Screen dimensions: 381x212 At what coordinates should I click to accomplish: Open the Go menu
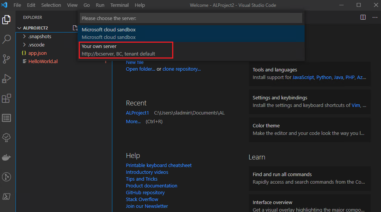87,5
